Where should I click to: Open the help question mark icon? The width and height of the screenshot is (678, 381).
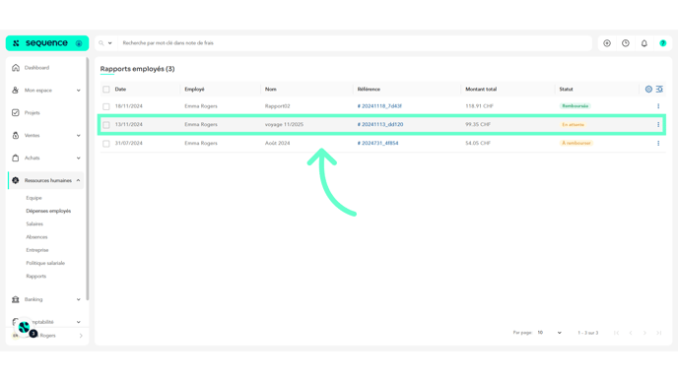point(663,43)
